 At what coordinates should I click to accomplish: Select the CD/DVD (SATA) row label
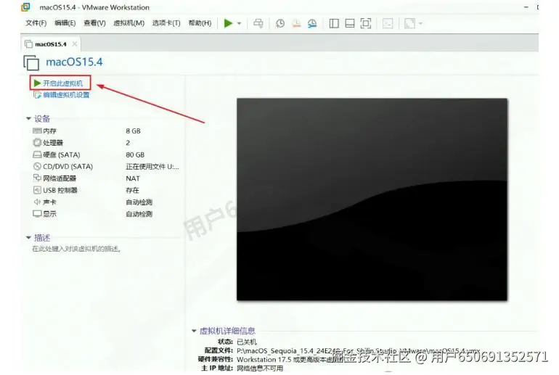point(68,166)
